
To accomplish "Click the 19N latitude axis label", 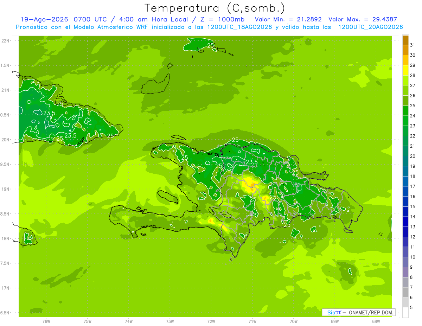I will (x=6, y=189).
